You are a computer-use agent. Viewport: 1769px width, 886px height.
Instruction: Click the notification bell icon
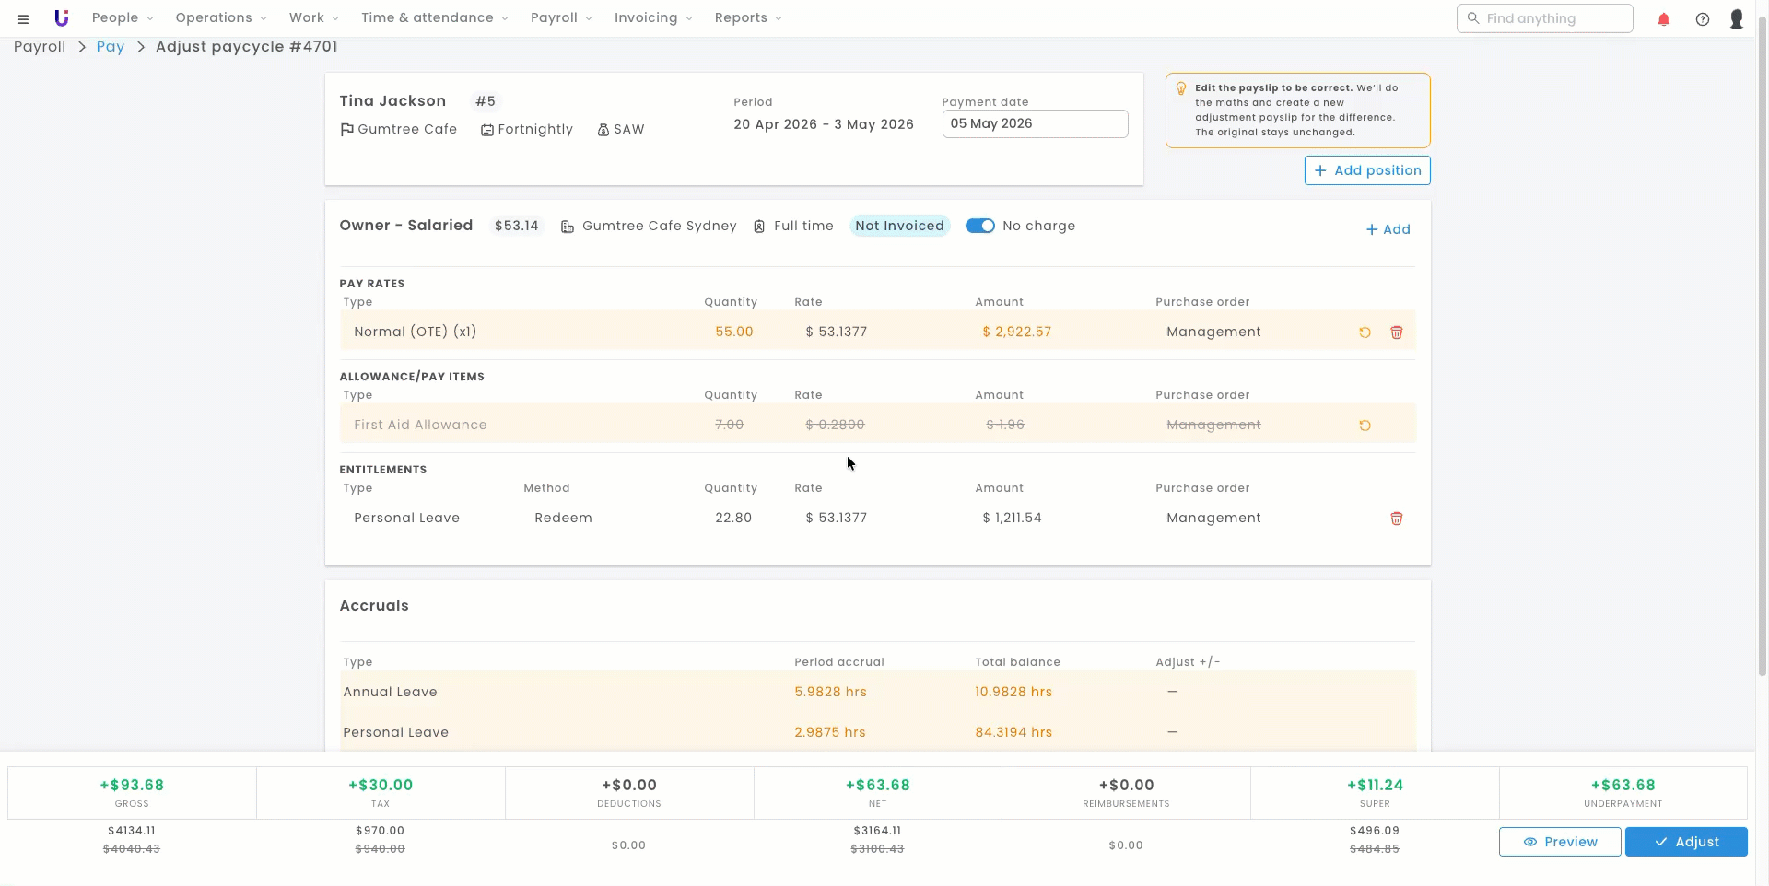tap(1664, 18)
